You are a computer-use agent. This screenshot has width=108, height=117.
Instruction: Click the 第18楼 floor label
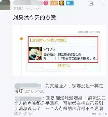18,8
